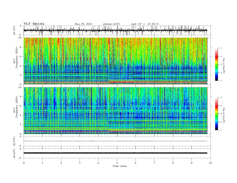
Task: Click inside the ch.2 spectrogram panel
Action: [x=115, y=111]
